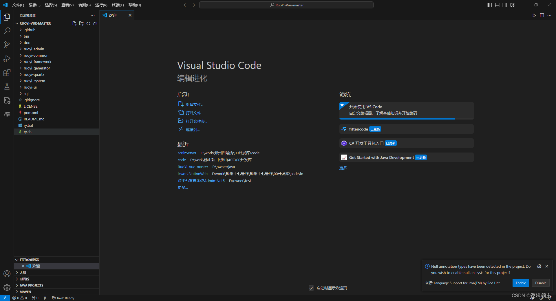Screen dimensions: 556x301
Task: Expand the ruoyi-admin folder
Action: tap(57, 49)
